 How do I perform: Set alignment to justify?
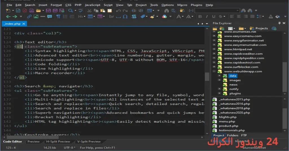click(252, 17)
